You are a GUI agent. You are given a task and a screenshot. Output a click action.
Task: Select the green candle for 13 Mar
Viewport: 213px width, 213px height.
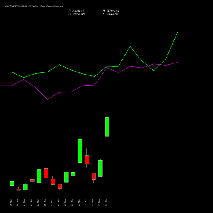click(x=39, y=176)
